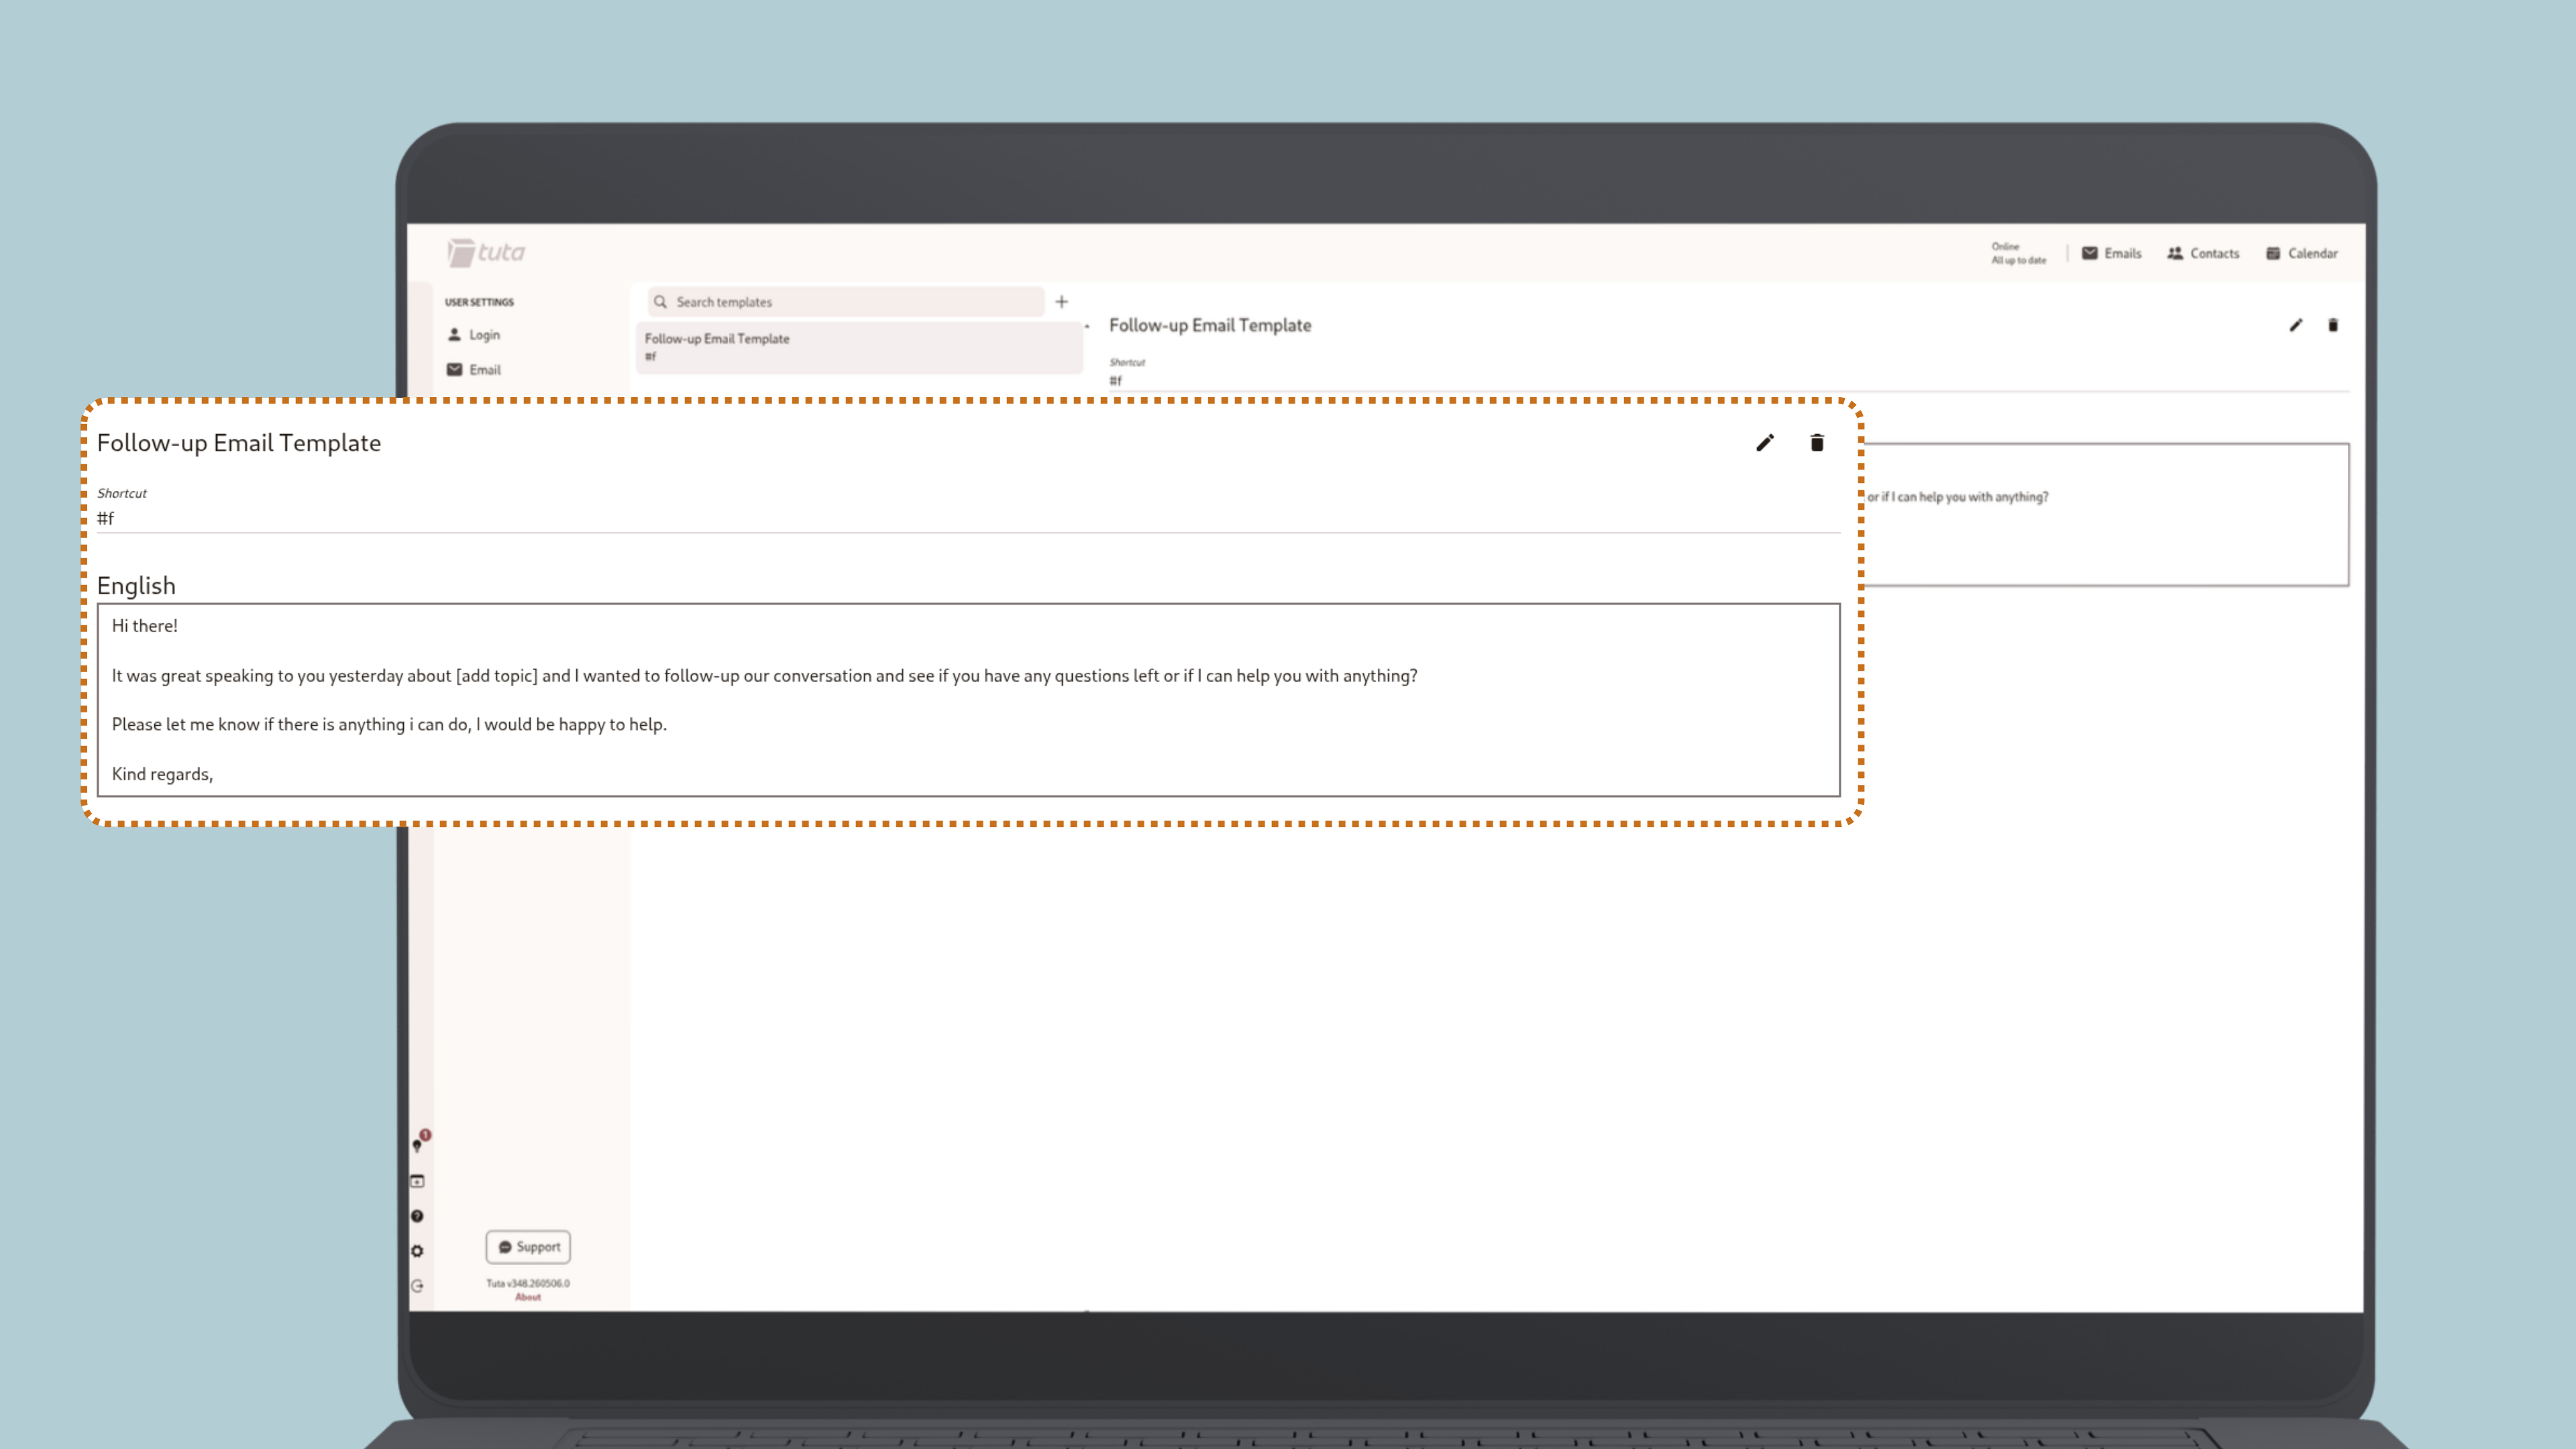Viewport: 2576px width, 1449px height.
Task: Select Follow-up Email Template in the list
Action: click(x=858, y=347)
